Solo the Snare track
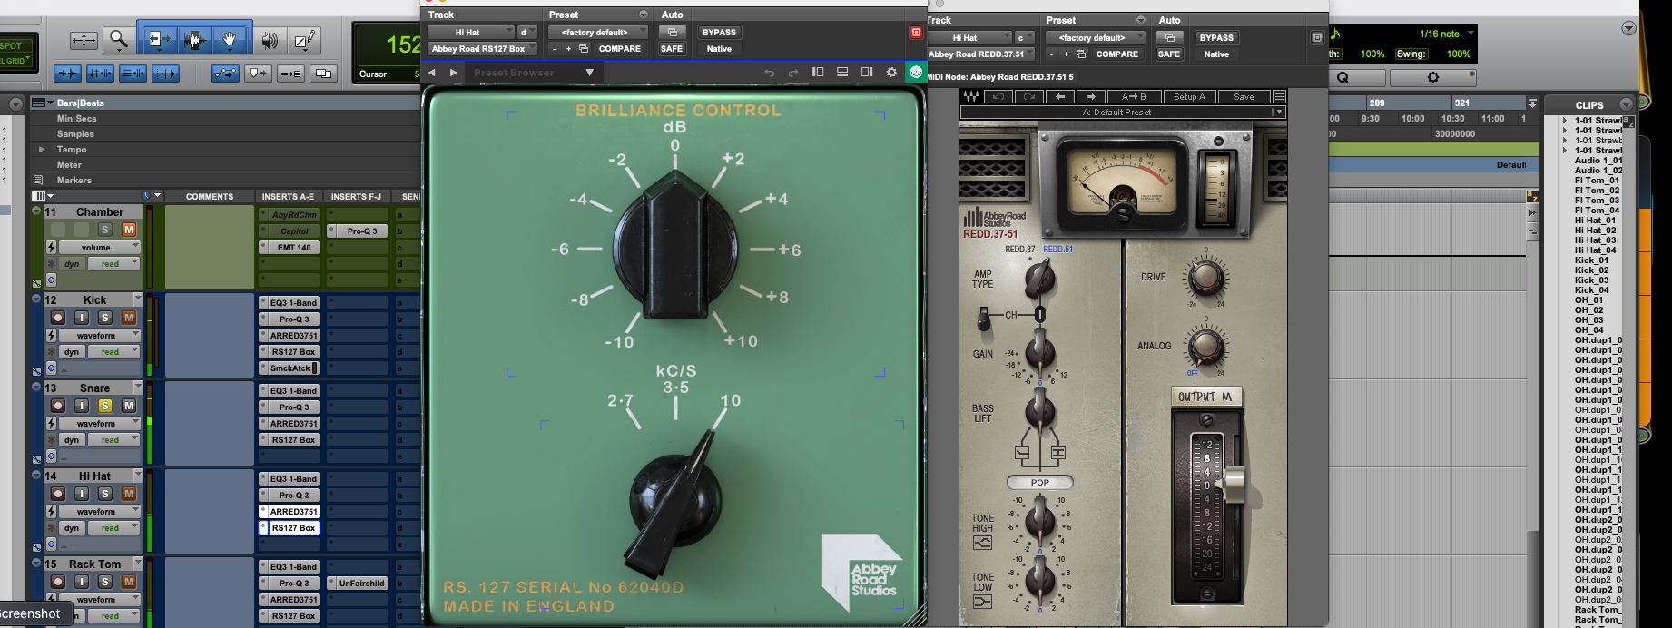This screenshot has height=628, width=1672. pos(105,406)
